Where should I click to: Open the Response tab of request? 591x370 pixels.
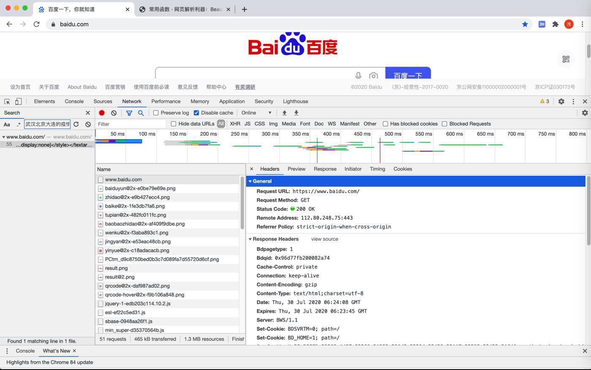(x=325, y=169)
